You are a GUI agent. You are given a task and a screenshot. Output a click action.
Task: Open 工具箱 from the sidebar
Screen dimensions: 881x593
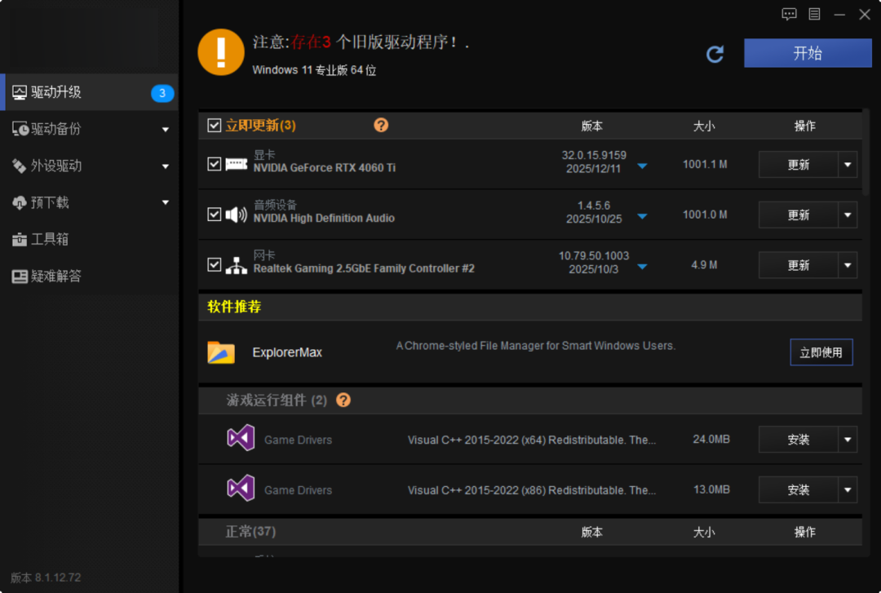[x=90, y=240]
